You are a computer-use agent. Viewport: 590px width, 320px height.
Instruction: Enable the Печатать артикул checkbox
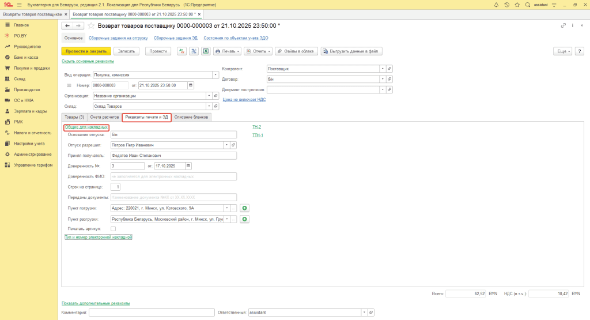[113, 229]
